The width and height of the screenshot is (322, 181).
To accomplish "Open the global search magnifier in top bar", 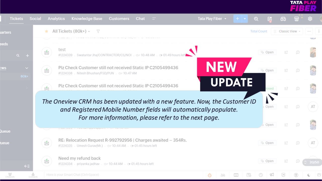I will (256, 19).
